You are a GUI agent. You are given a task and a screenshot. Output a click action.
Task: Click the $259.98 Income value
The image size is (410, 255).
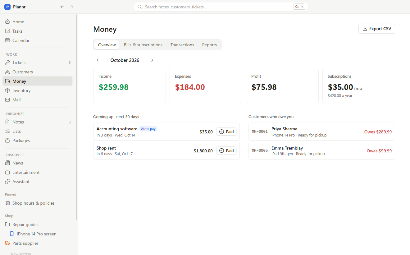click(114, 87)
